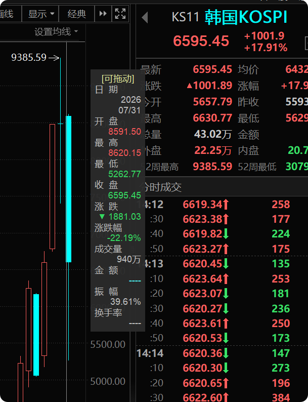308x402 pixels.
Task: Click the trade price 6620.65
Action: pyautogui.click(x=202, y=383)
